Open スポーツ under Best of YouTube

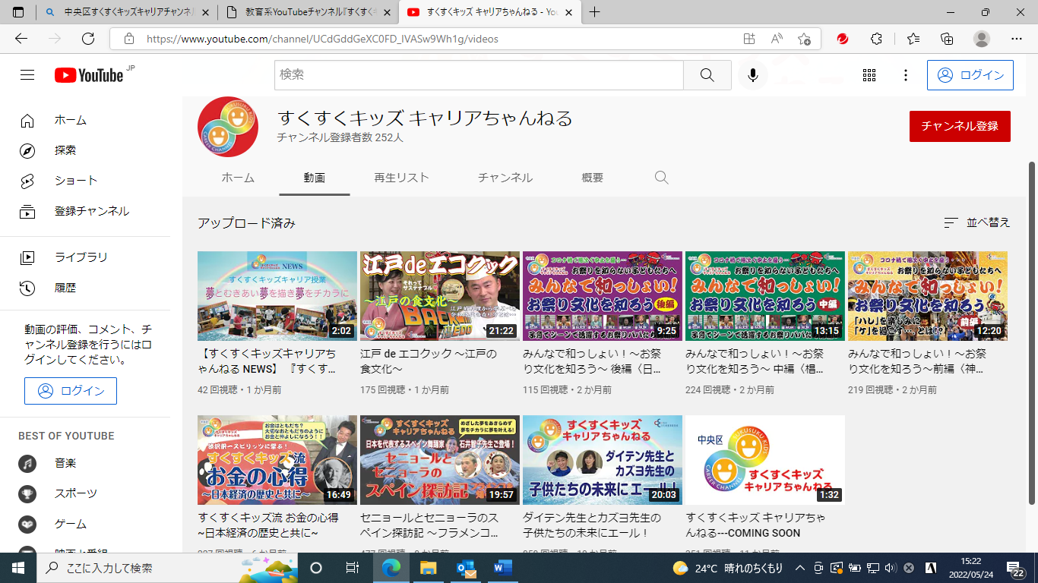coord(85,493)
